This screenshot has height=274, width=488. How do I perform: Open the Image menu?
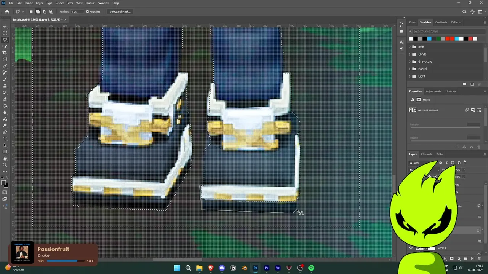coord(29,3)
